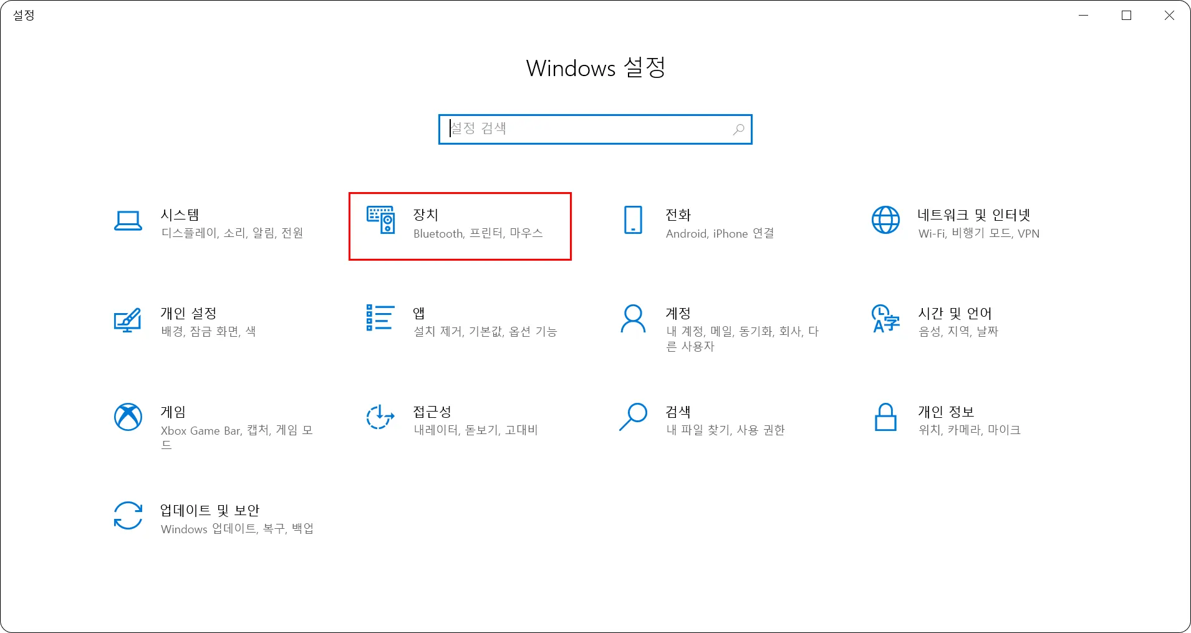This screenshot has height=633, width=1191.
Task: Select the 개인 정보 category title
Action: (946, 412)
